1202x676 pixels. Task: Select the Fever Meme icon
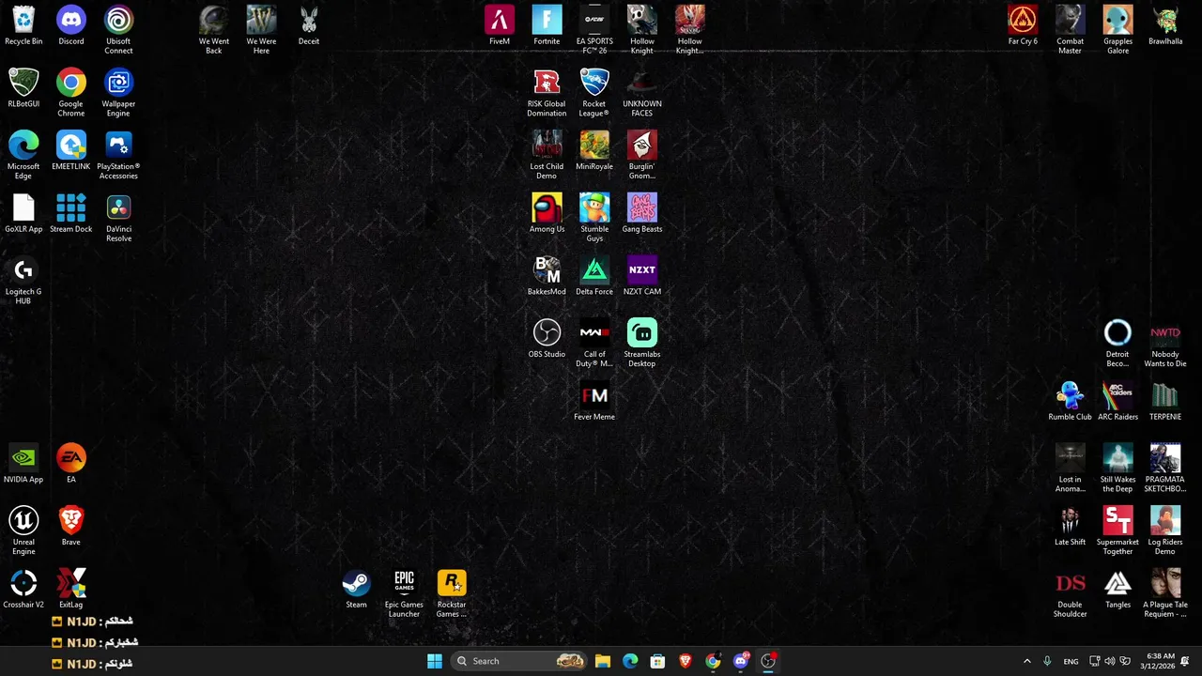click(x=594, y=402)
